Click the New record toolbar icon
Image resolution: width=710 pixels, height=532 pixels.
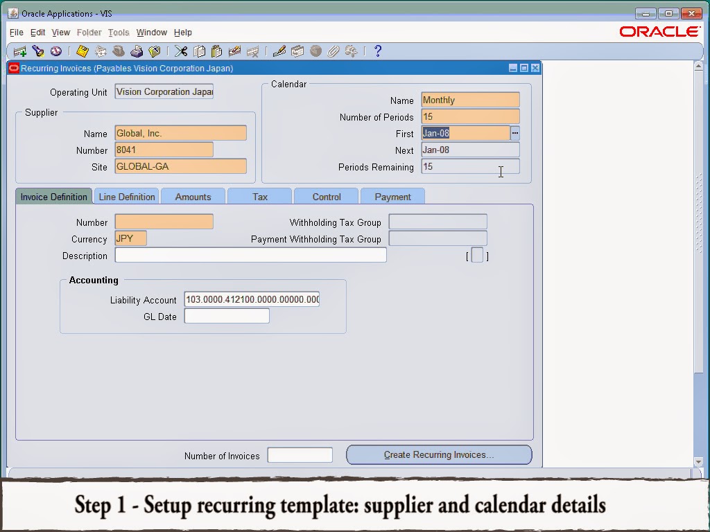point(19,51)
